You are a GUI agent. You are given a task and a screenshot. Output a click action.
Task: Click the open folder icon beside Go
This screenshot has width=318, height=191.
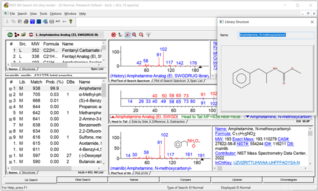pos(24,35)
